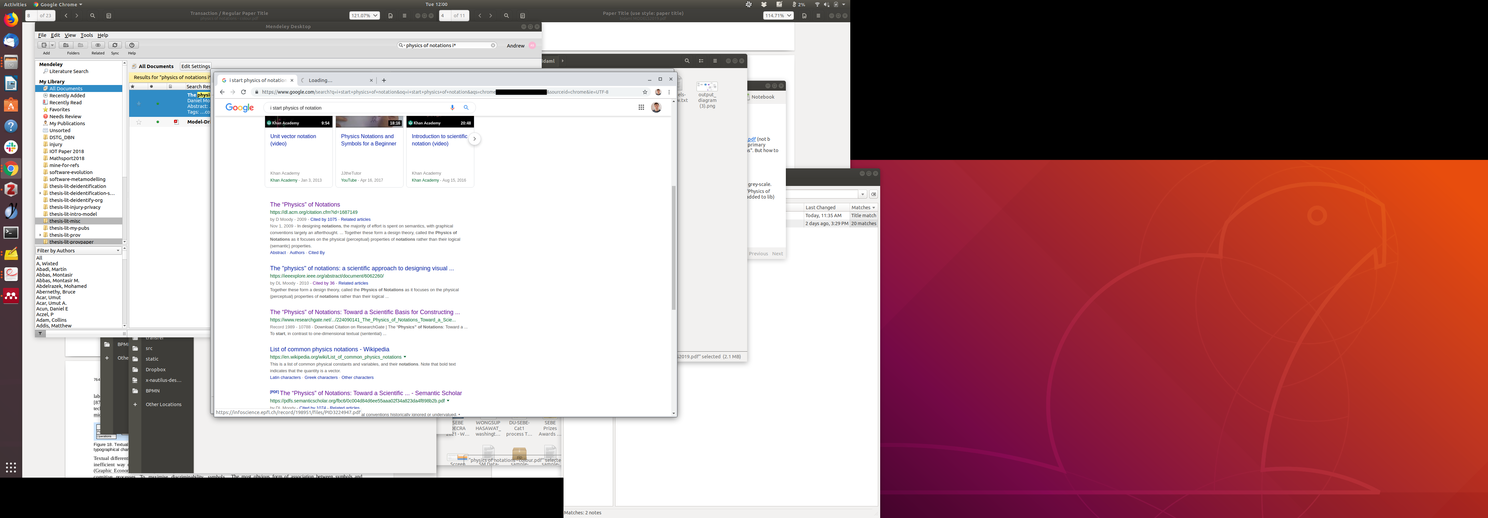Click the Edit Settings button

point(195,66)
